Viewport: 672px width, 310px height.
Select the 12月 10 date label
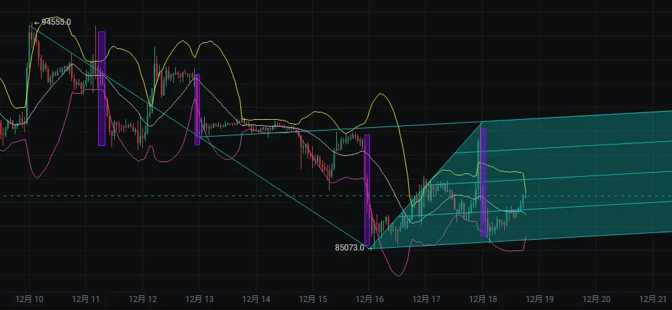30,299
